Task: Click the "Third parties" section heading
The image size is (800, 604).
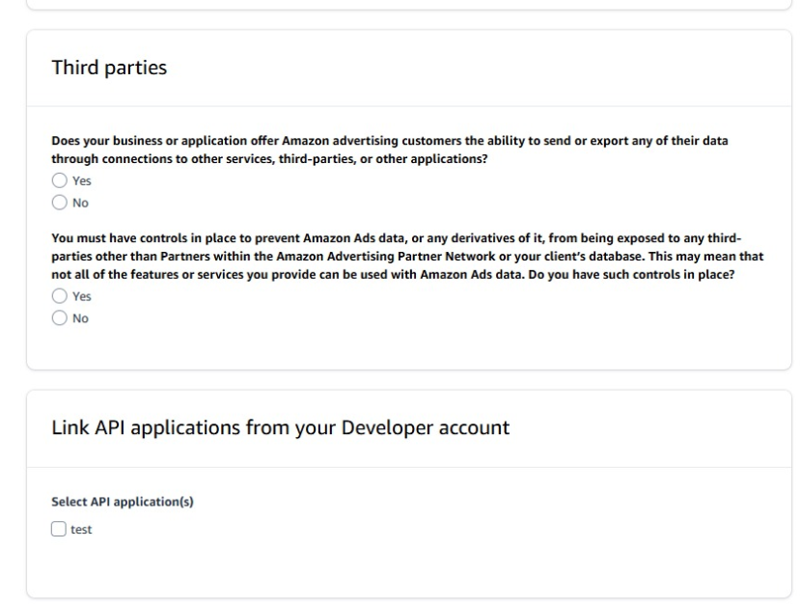Action: coord(109,68)
